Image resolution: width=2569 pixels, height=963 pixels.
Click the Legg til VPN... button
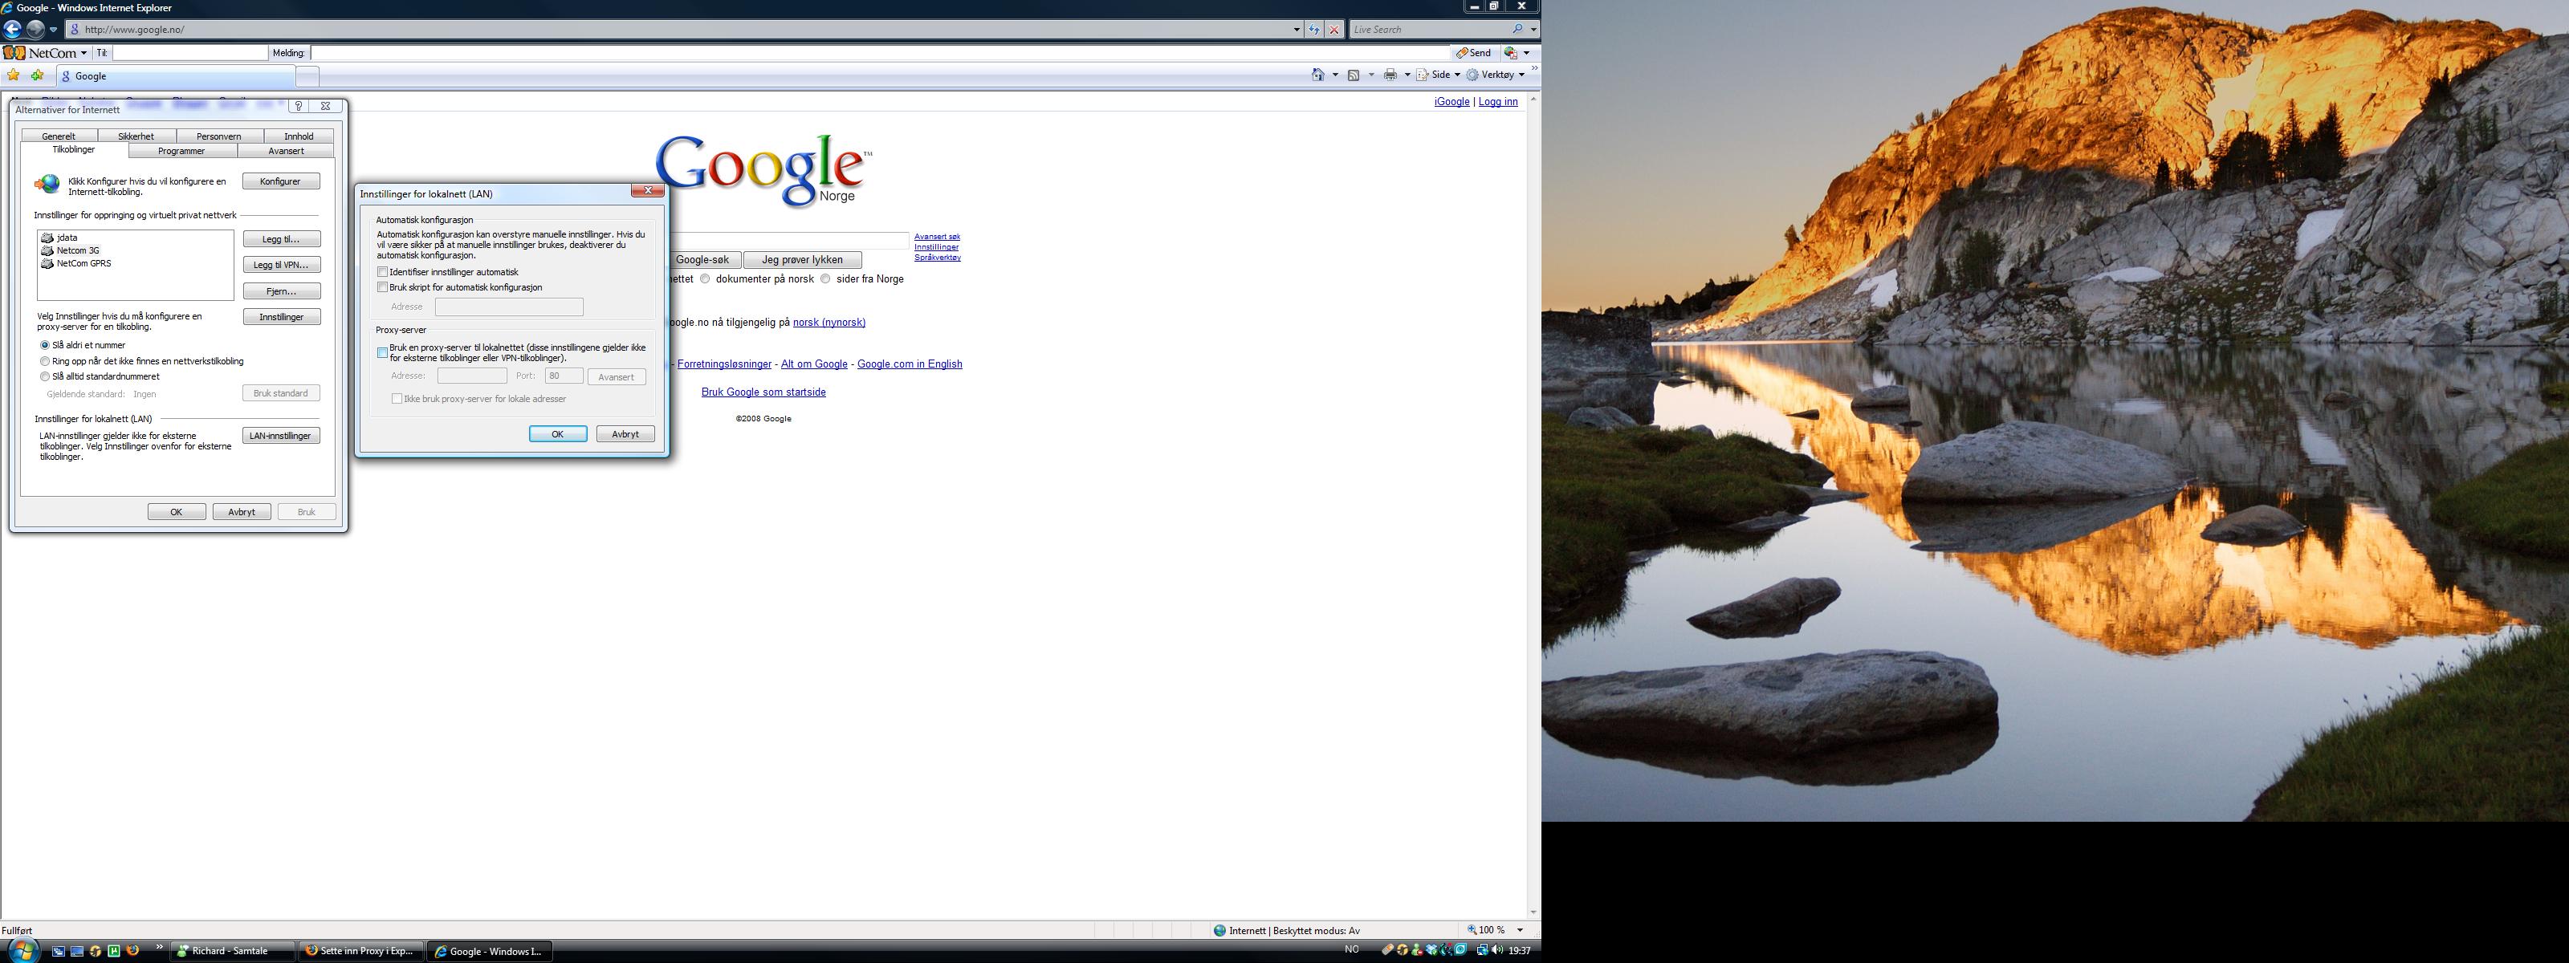coord(281,265)
